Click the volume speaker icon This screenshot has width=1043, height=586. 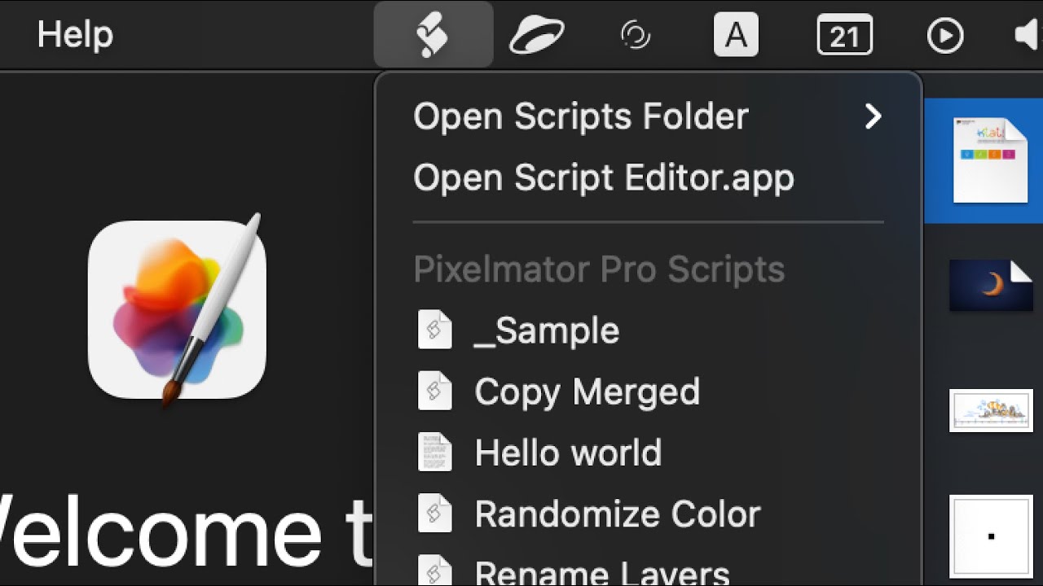[x=1028, y=36]
